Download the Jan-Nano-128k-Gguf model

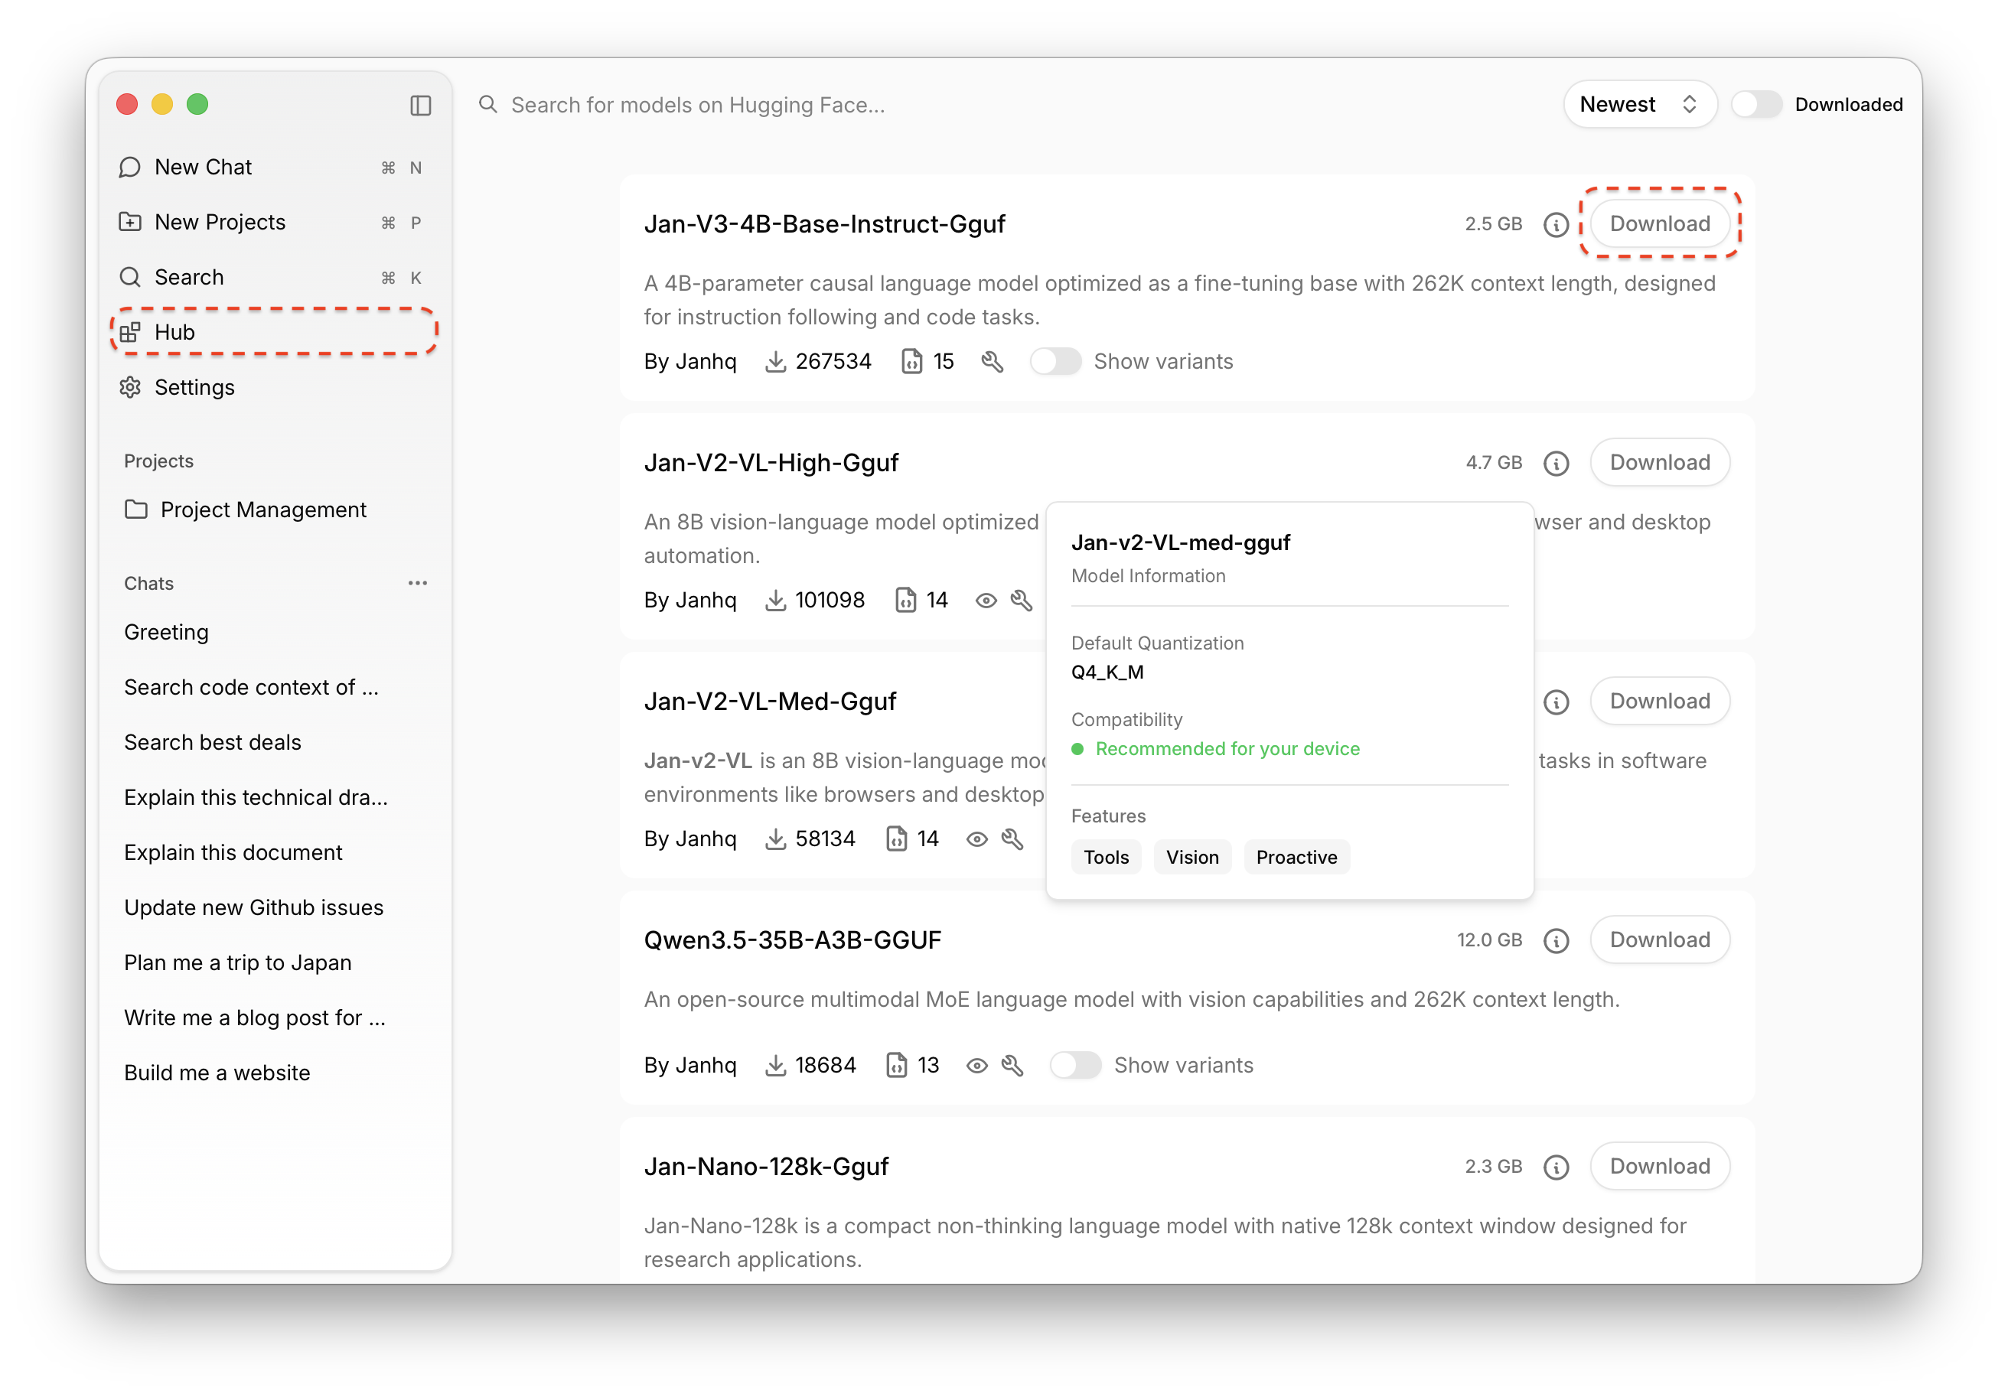[1659, 1166]
